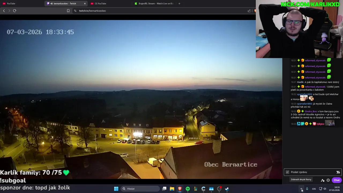Select the bernarticeobec - Twitch tab
The width and height of the screenshot is (343, 193).
coord(64,3)
